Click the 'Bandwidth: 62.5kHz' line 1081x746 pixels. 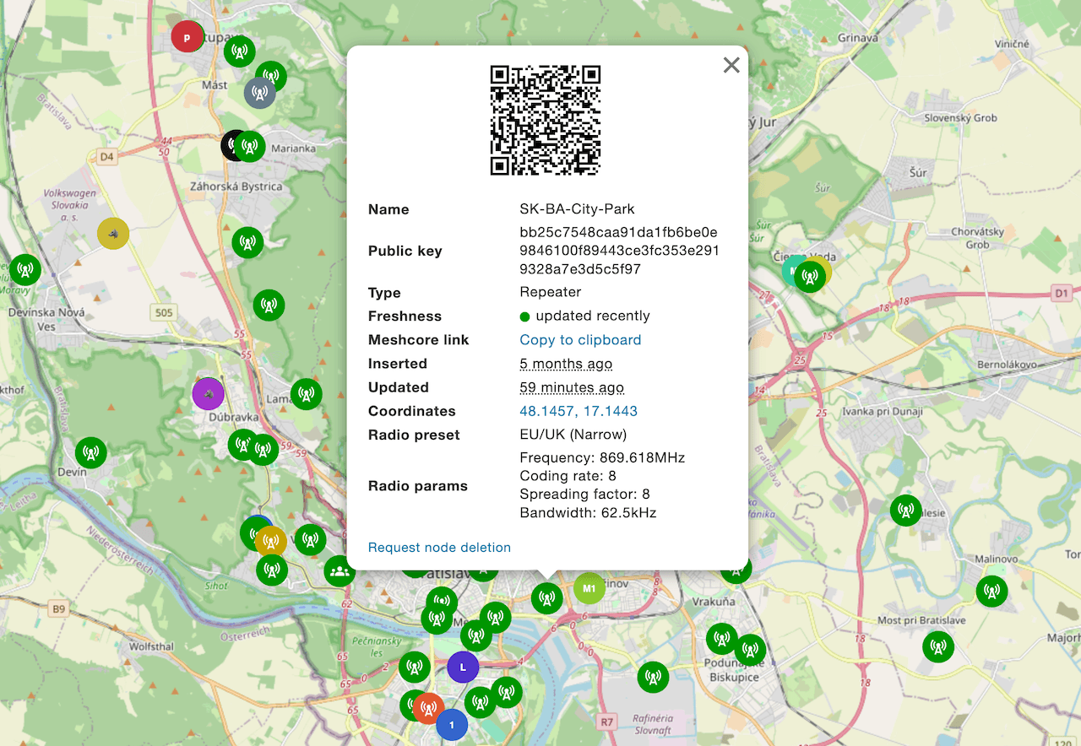(588, 512)
